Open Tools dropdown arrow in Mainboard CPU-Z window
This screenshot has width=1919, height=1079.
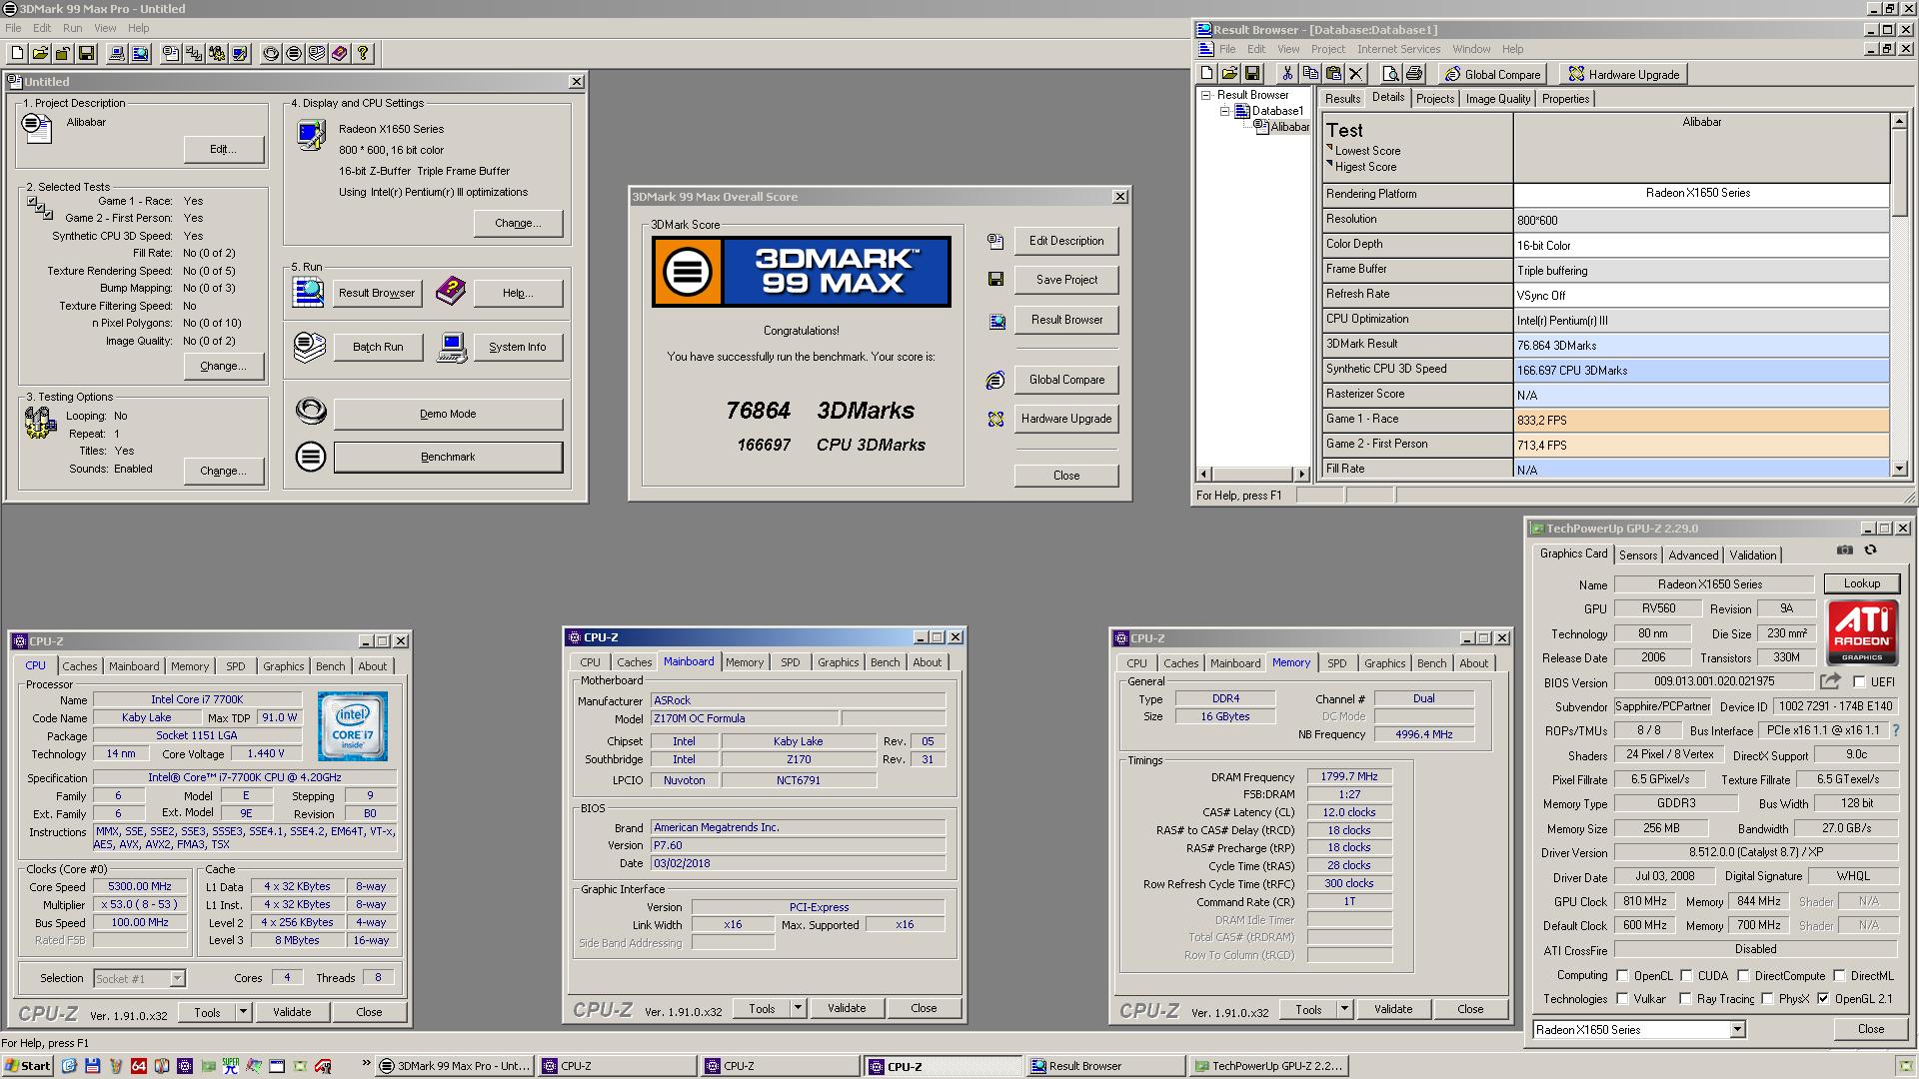click(x=798, y=1009)
